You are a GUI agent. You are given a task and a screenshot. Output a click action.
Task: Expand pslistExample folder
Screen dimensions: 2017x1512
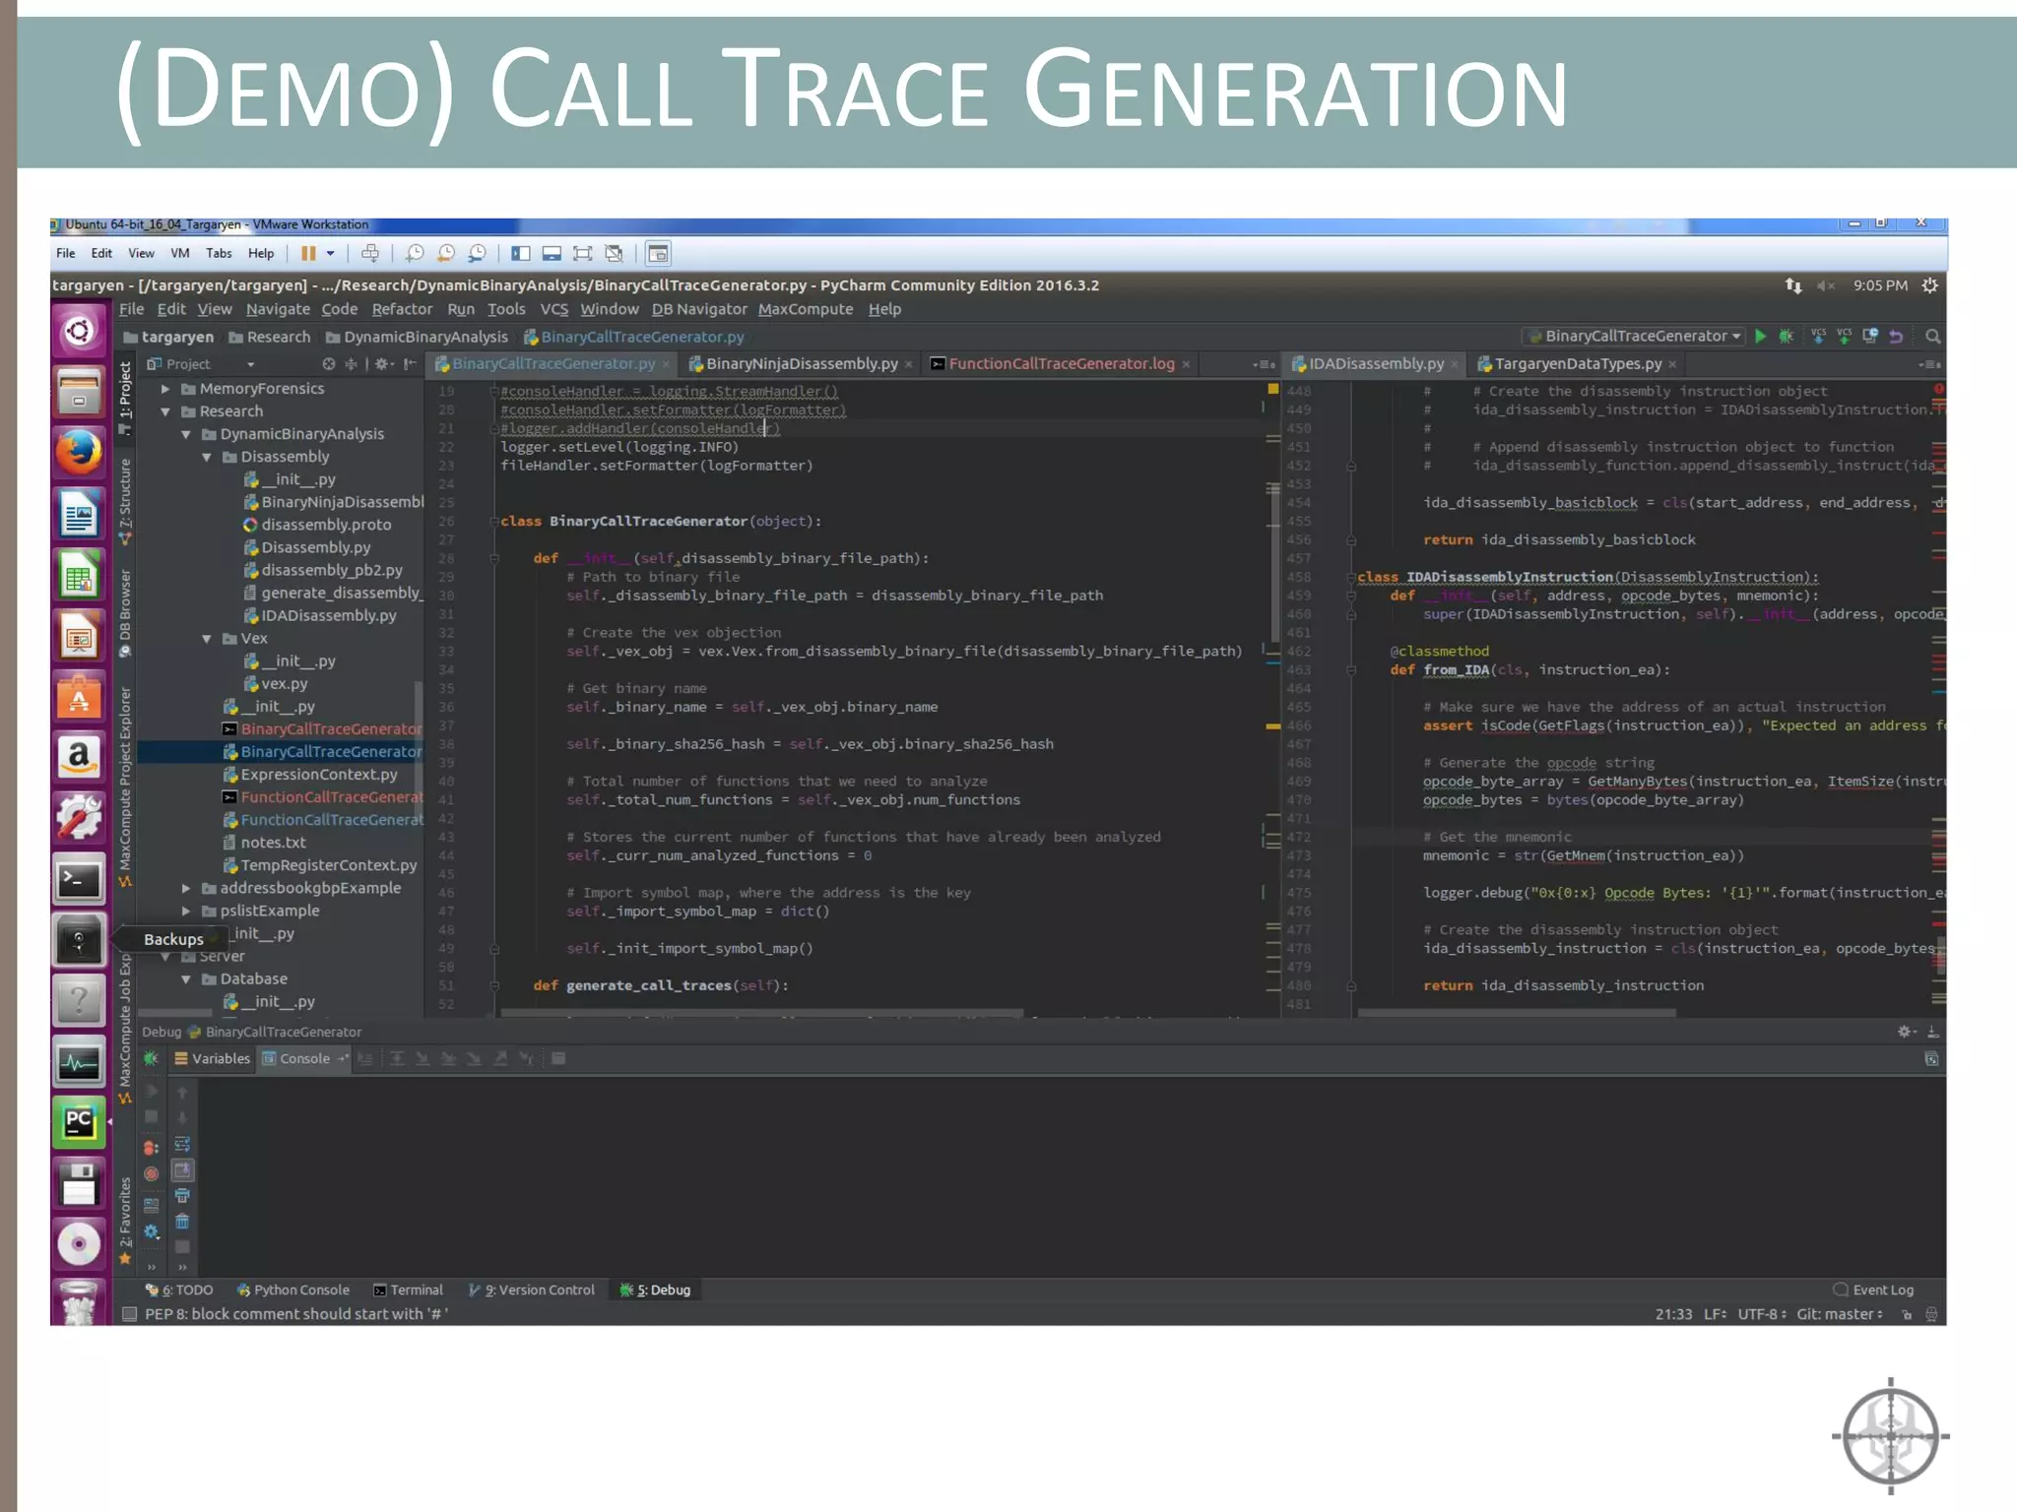[x=186, y=911]
